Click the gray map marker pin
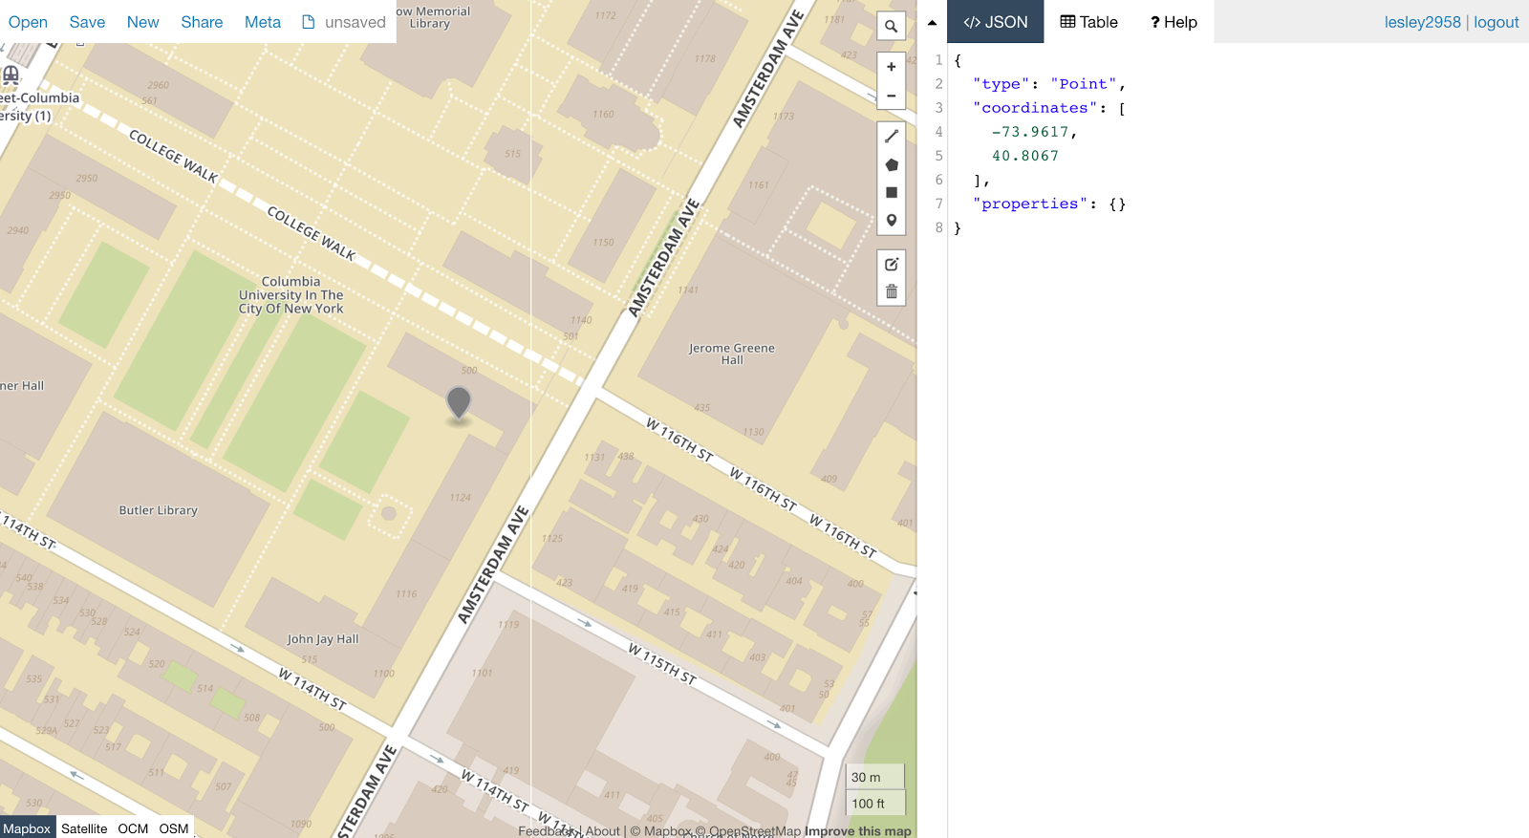The height and width of the screenshot is (838, 1529). pyautogui.click(x=459, y=403)
